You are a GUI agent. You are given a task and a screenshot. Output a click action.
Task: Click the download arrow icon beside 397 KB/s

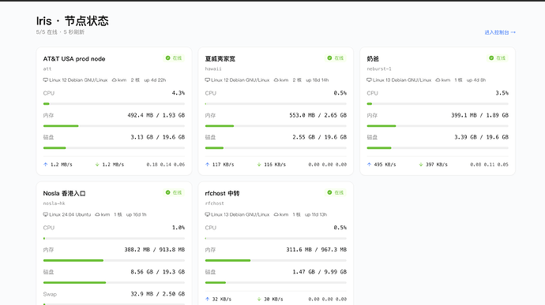420,165
